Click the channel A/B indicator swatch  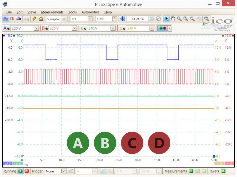coord(162,29)
